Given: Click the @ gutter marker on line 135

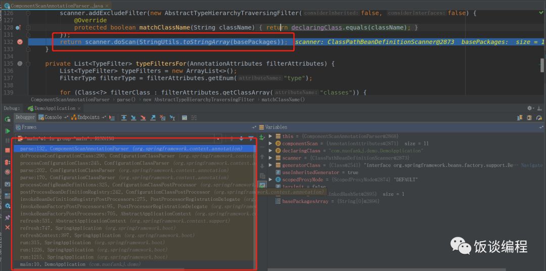Looking at the screenshot, I should (x=20, y=64).
